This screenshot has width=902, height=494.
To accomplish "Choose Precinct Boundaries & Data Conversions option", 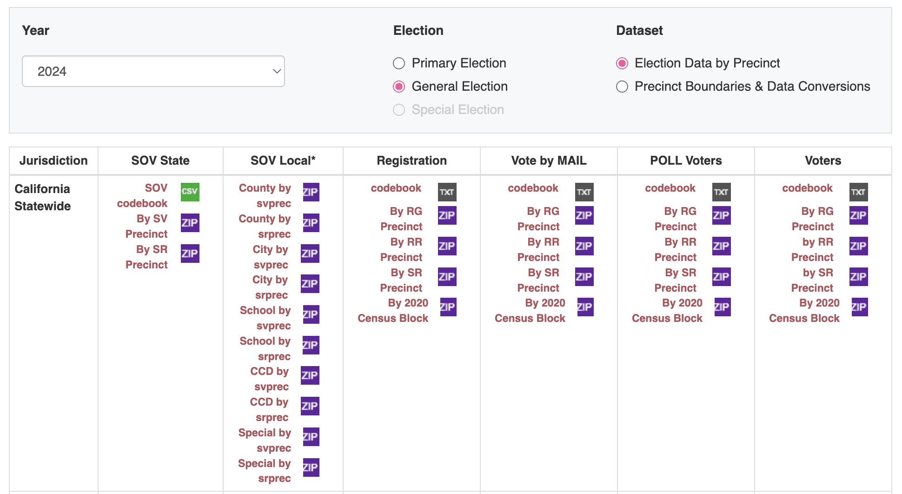I will (622, 87).
